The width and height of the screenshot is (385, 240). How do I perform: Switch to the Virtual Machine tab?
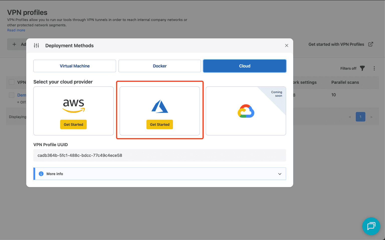[75, 66]
